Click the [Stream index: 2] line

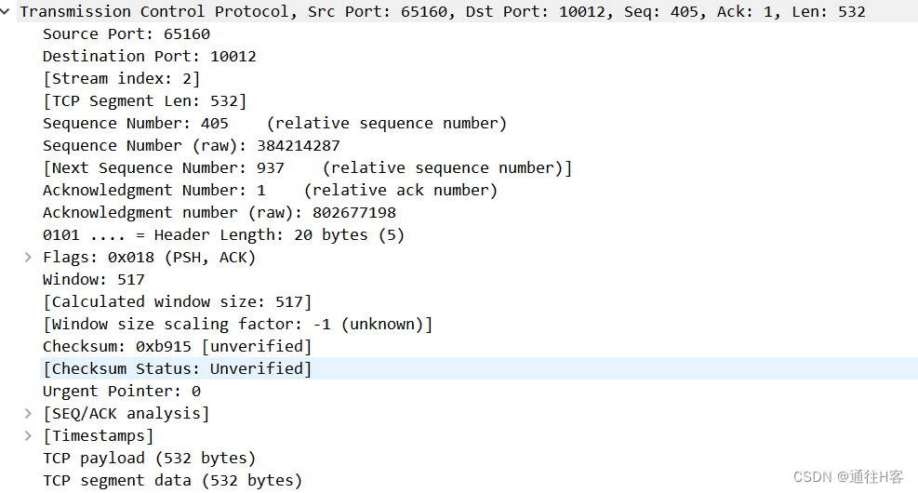[121, 79]
